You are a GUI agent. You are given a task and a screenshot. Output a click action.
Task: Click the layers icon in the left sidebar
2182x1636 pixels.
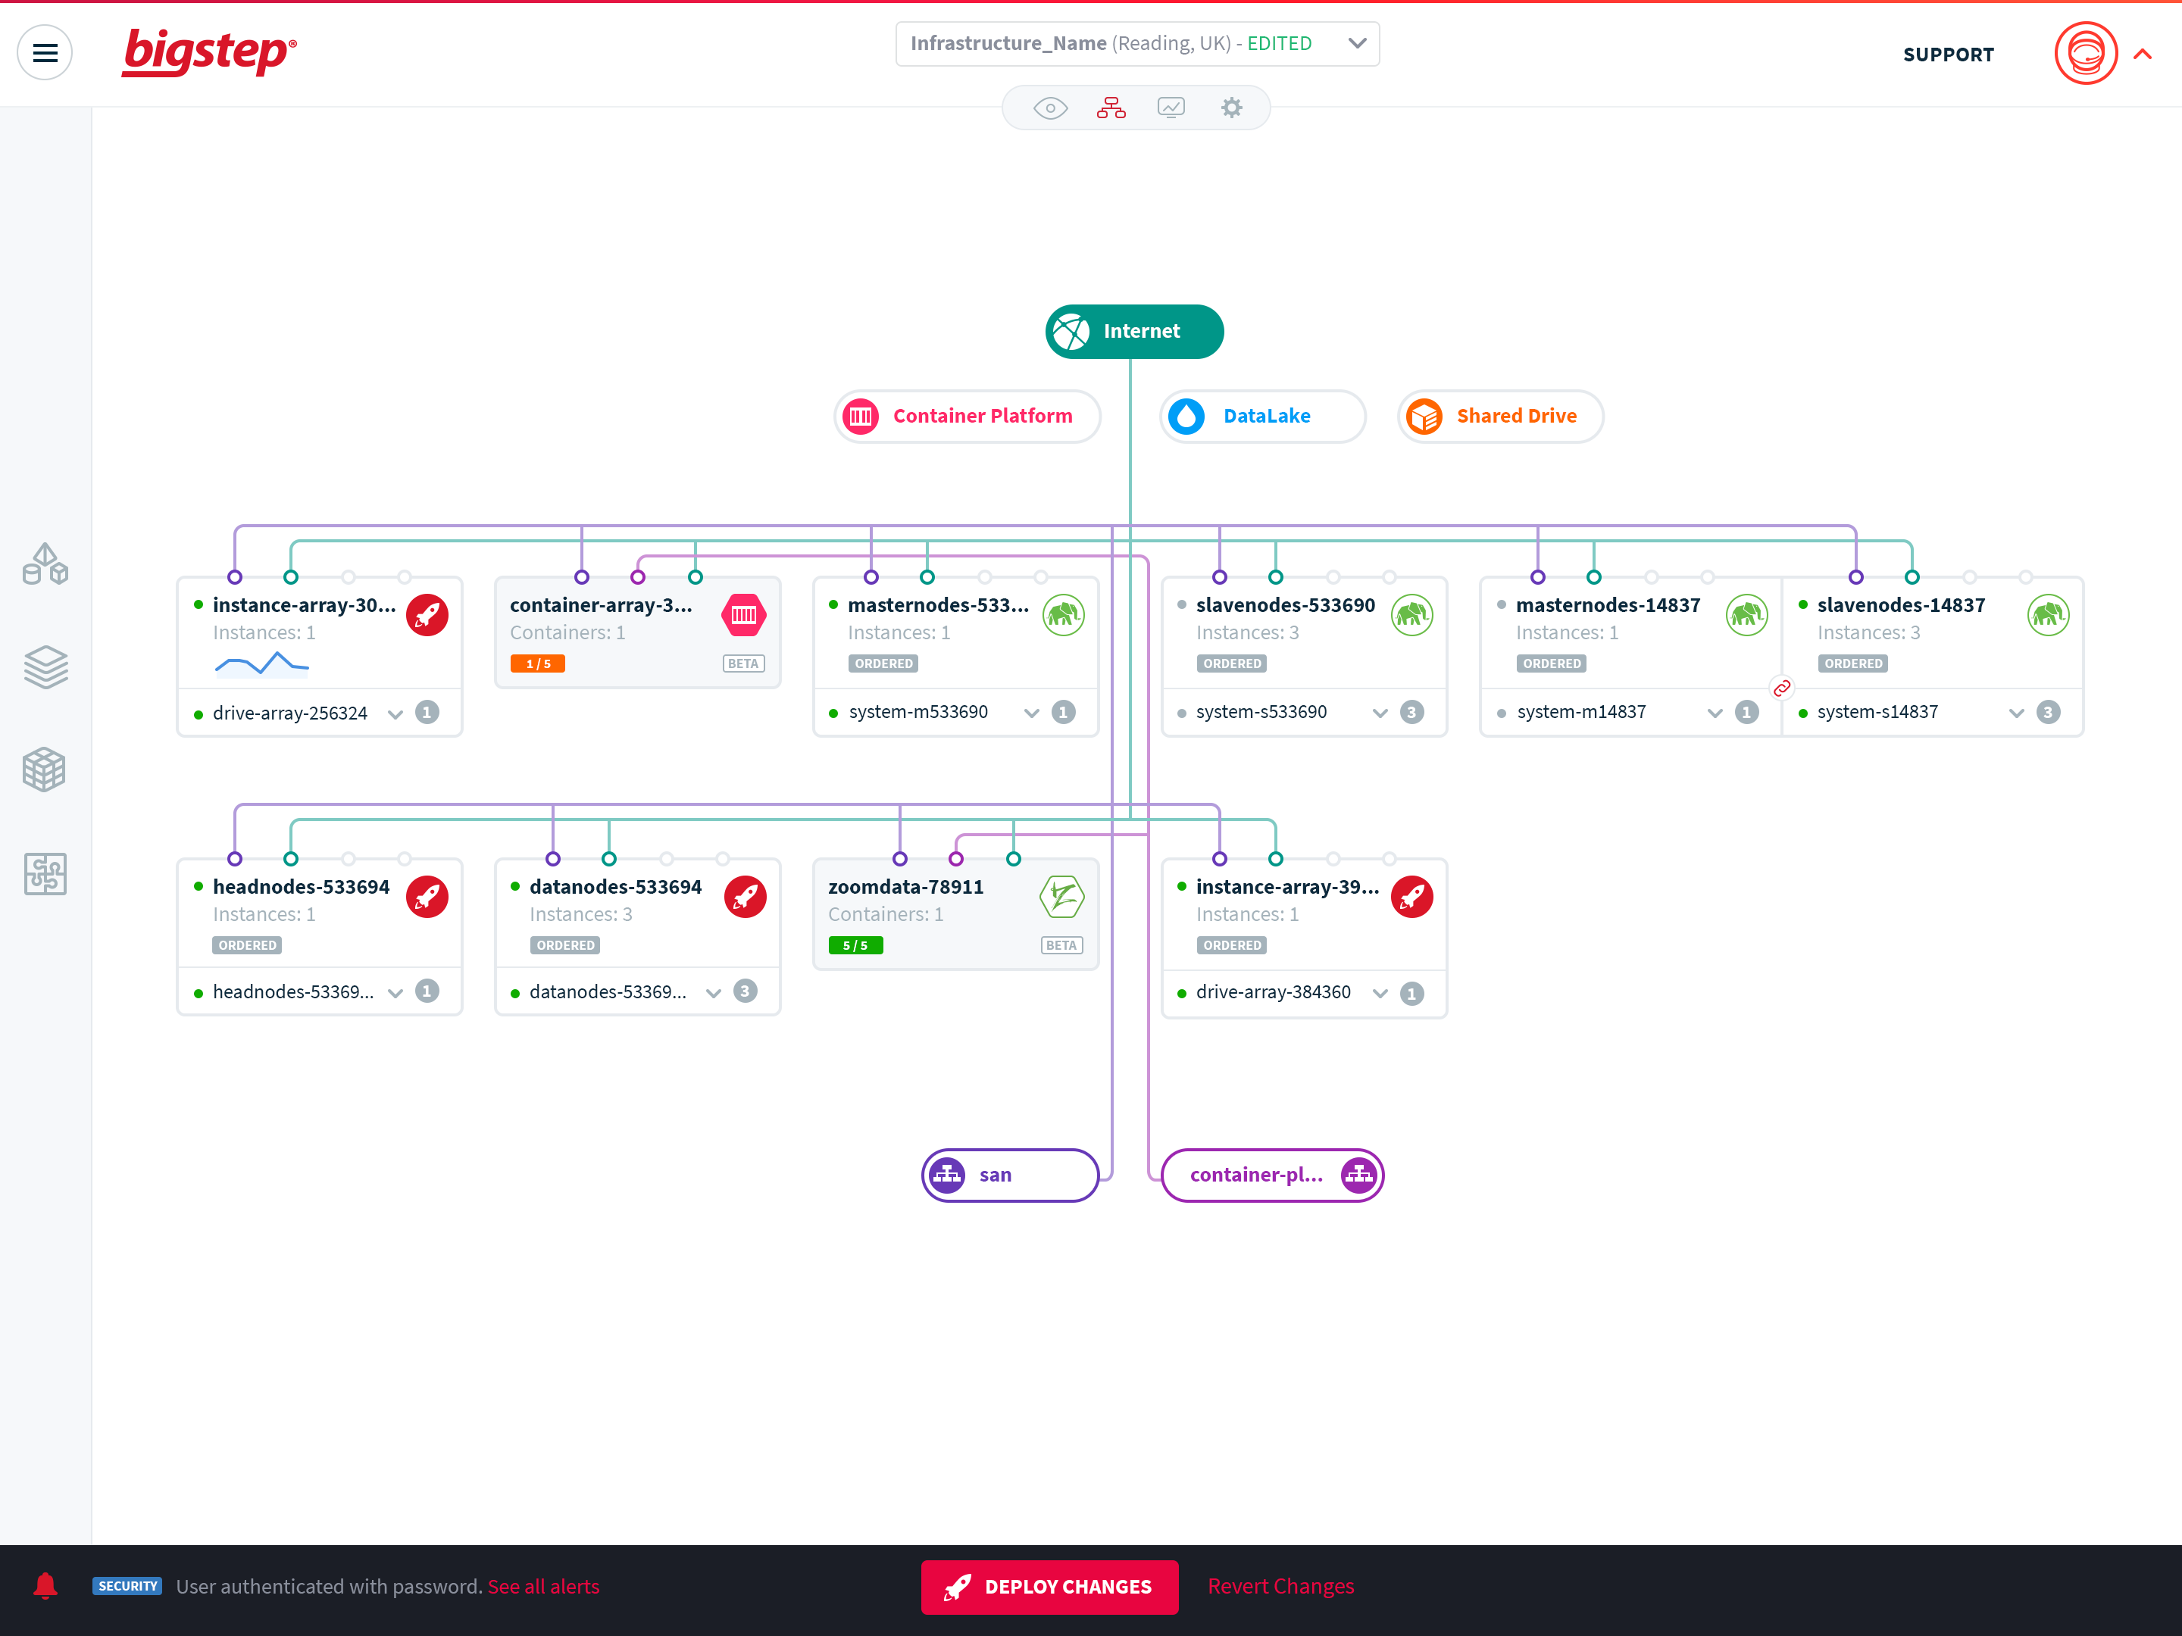tap(45, 666)
